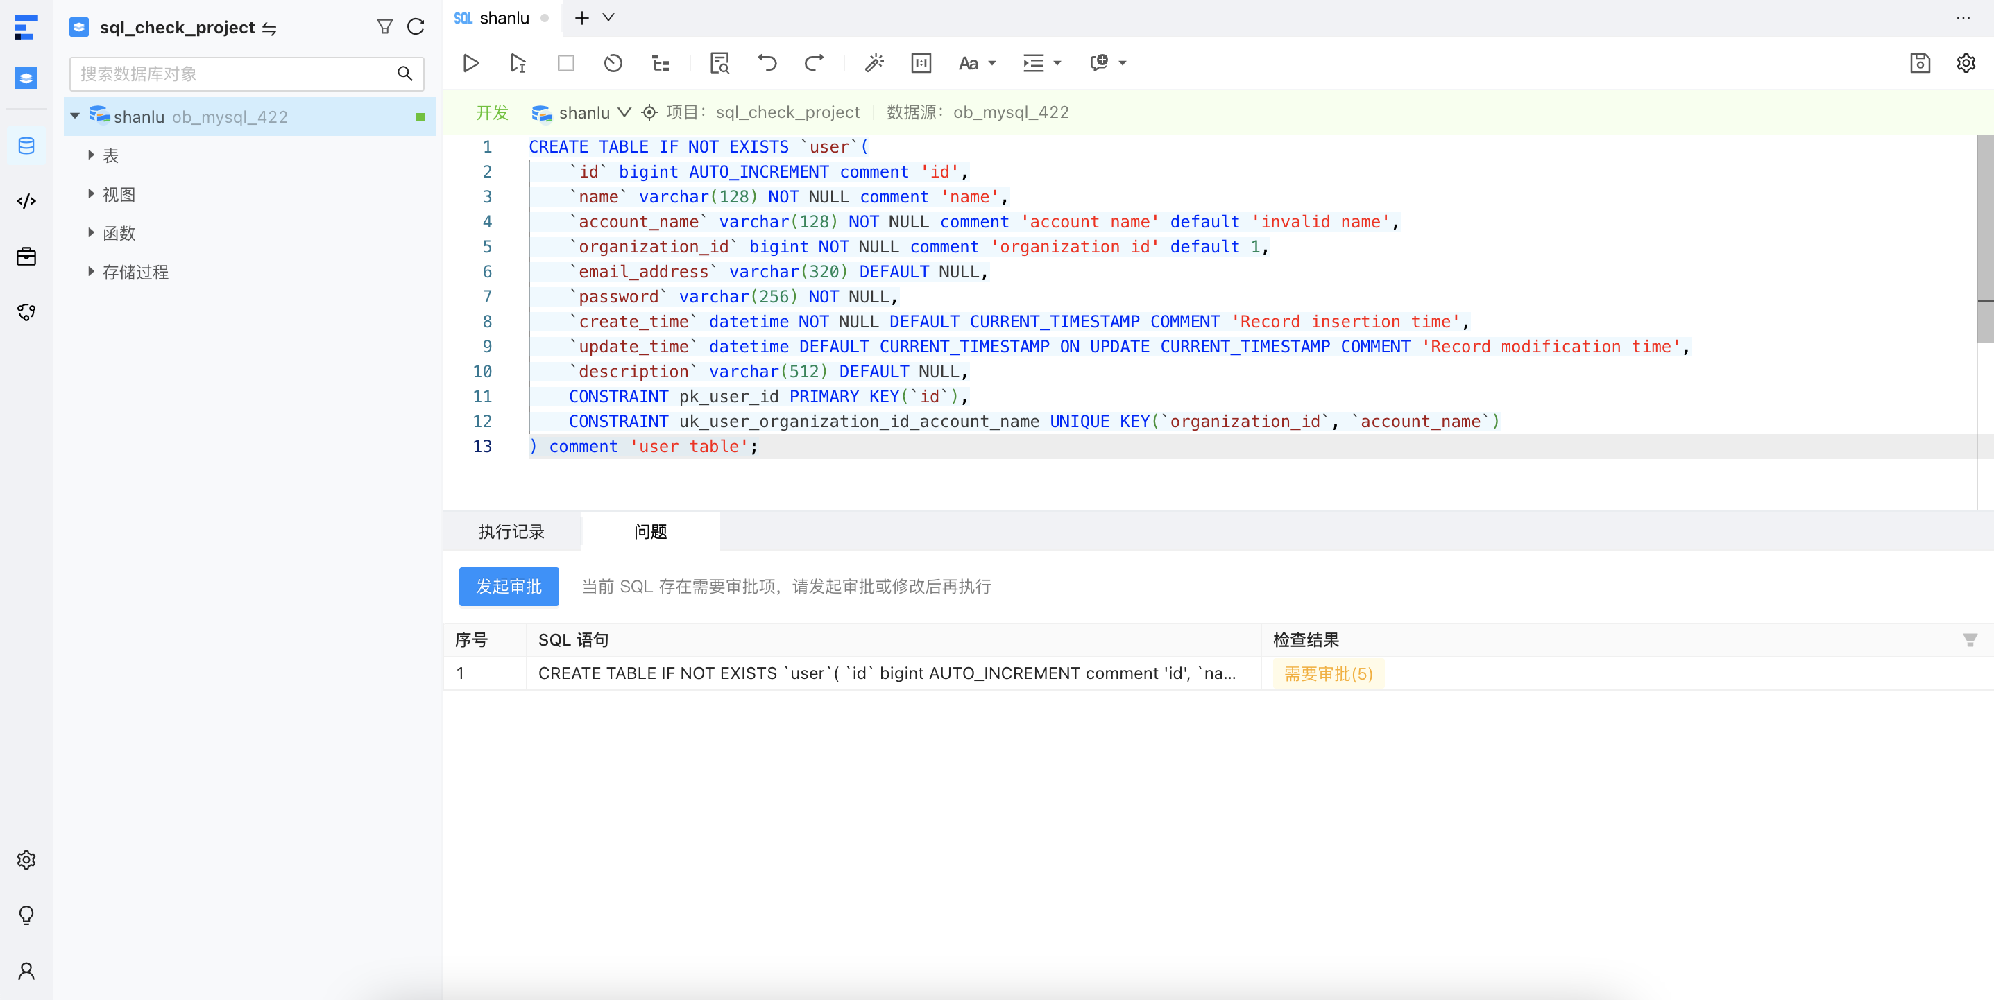Collapse the shanlu database tree node
The height and width of the screenshot is (1000, 1994).
(75, 116)
